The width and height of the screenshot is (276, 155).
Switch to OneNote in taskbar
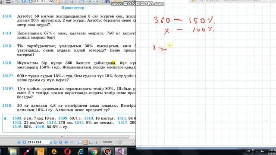[x=121, y=151]
